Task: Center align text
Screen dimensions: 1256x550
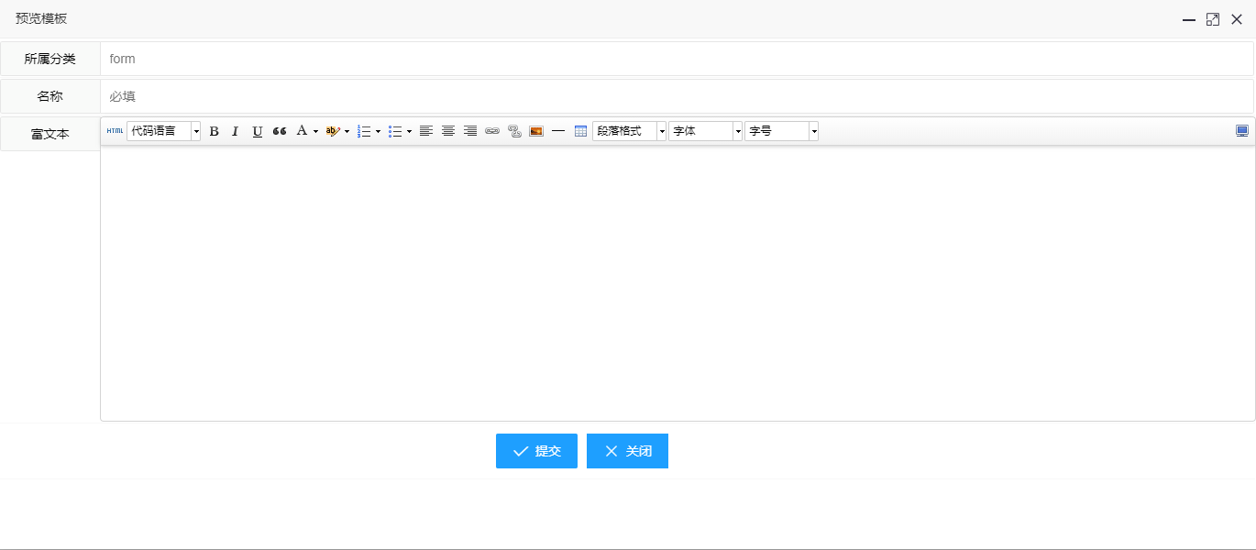Action: tap(448, 131)
